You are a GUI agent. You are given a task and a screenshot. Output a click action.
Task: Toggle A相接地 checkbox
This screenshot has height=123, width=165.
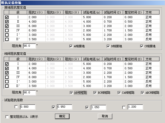71,46
